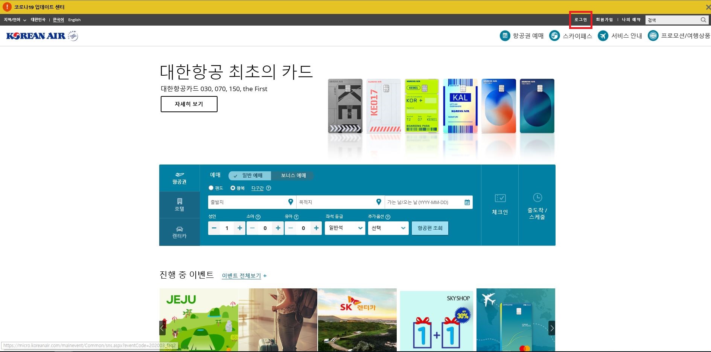Close the yellow COVID-19 banner
This screenshot has height=352, width=711.
(708, 7)
